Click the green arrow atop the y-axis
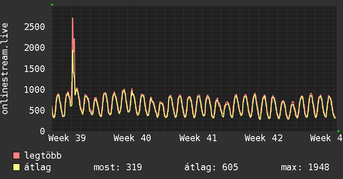343x179 pixels. (x=52, y=5)
